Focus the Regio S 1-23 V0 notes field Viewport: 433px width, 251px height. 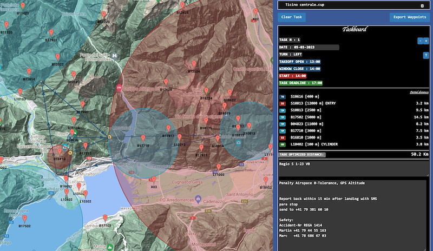pyautogui.click(x=354, y=168)
